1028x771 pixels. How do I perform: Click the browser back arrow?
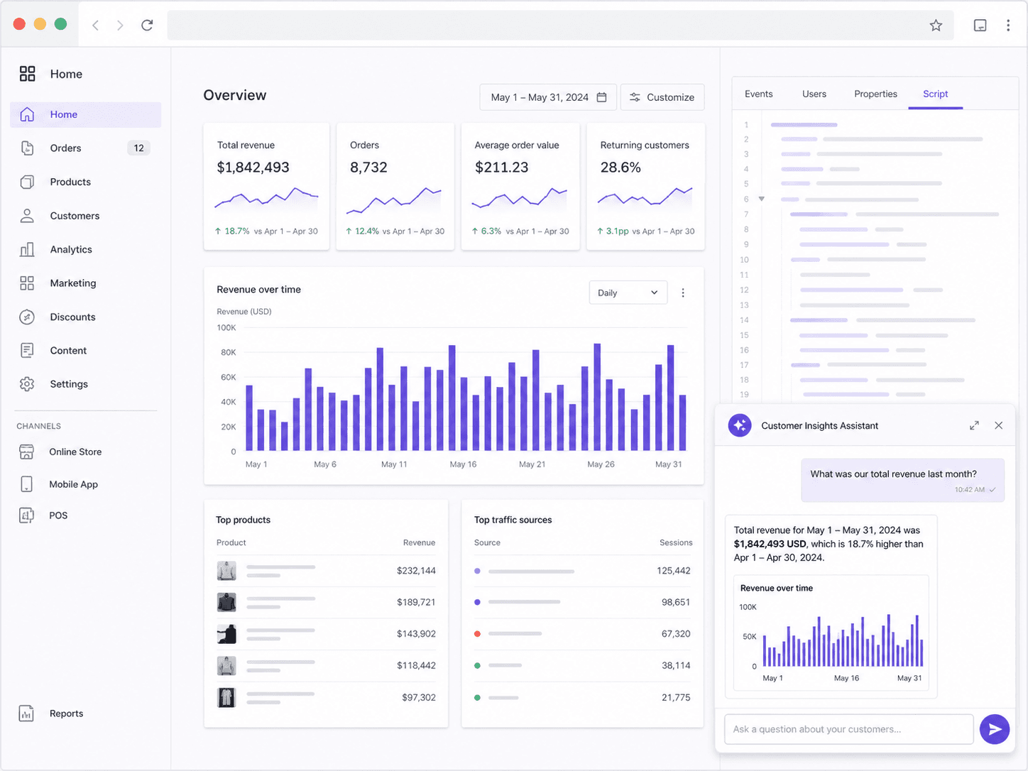95,26
